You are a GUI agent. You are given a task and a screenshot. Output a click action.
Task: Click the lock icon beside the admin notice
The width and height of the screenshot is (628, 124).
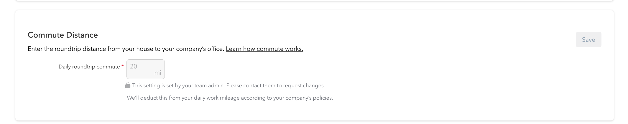tap(128, 86)
